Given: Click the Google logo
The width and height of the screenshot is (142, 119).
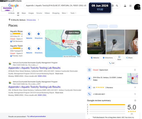Looking at the screenshot, I should coord(13,6).
